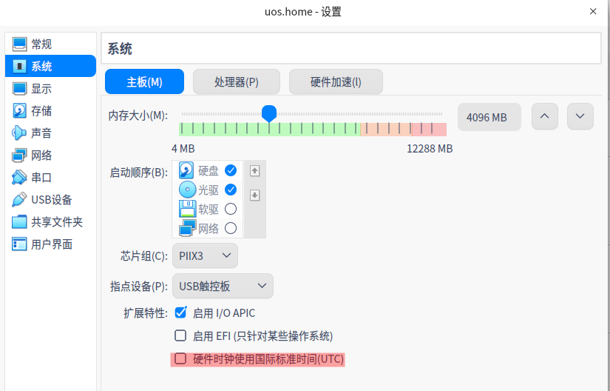This screenshot has height=391, width=610.
Task: Expand the pointing device USB触控板 dropdown
Action: [223, 286]
